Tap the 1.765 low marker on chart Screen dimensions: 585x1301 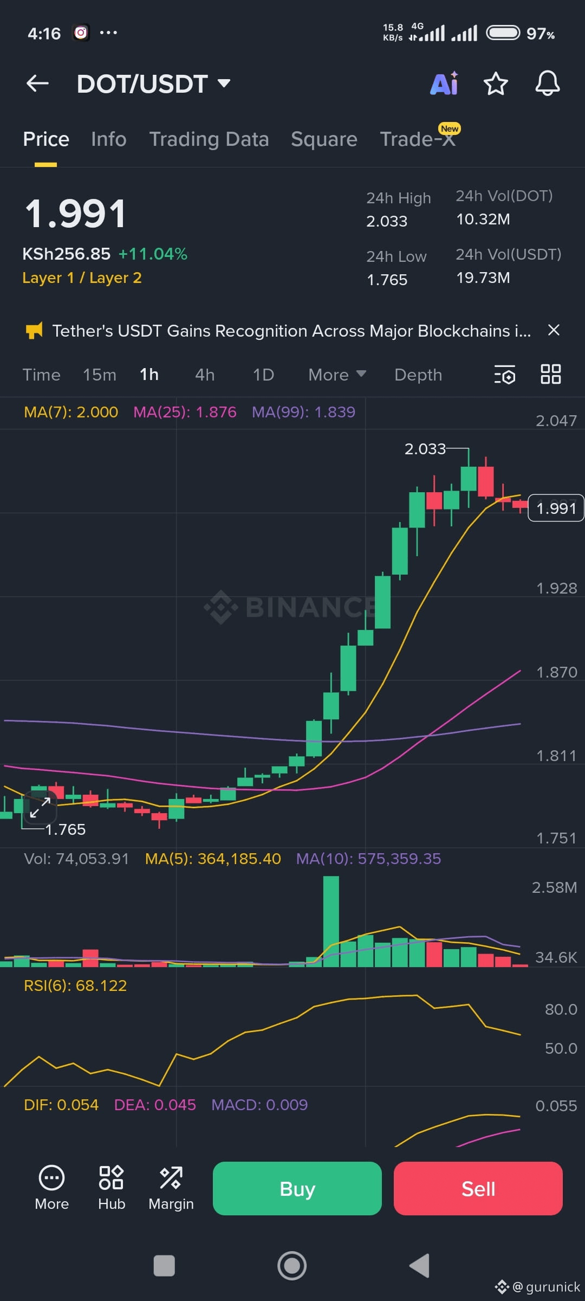tap(66, 829)
